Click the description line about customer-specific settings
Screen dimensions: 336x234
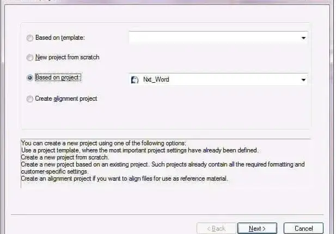54,171
